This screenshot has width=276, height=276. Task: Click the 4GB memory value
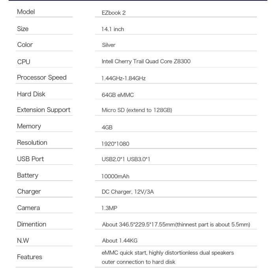107,127
